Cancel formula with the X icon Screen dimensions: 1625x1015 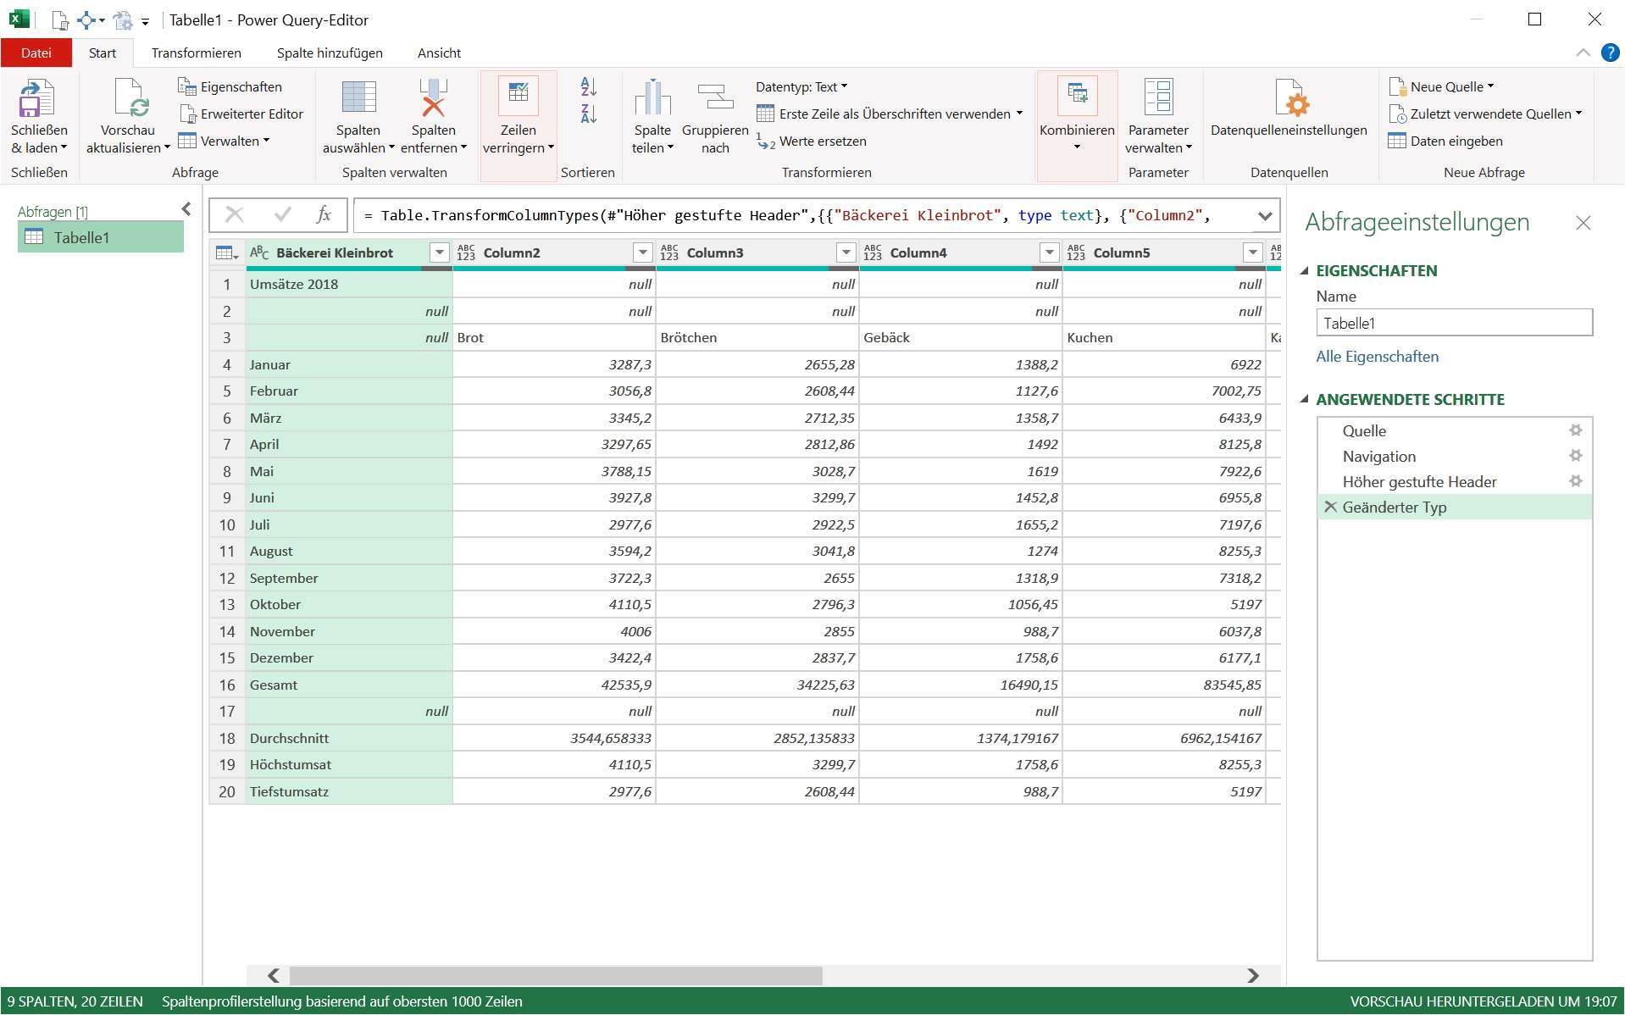pos(235,215)
